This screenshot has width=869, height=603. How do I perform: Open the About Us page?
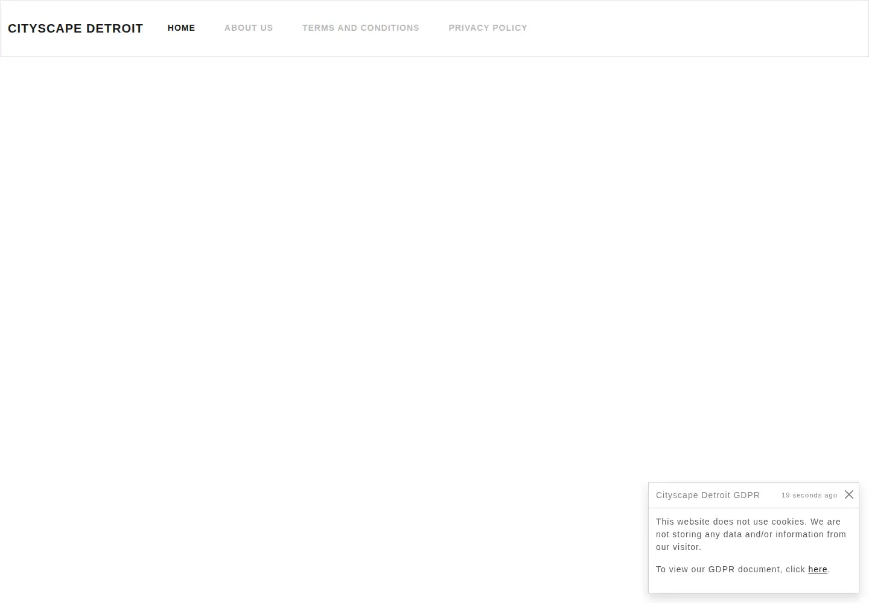[249, 28]
